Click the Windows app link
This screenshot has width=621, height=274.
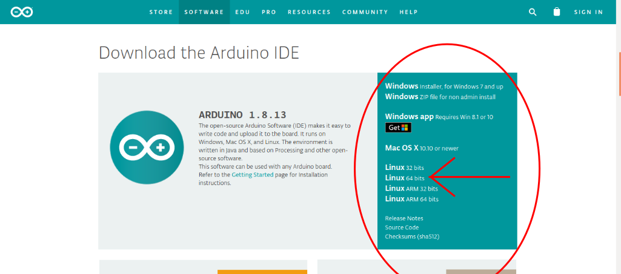[439, 117]
